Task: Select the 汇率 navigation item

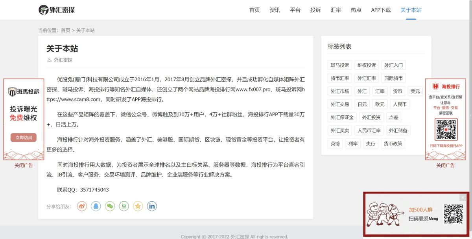Action: 336,10
